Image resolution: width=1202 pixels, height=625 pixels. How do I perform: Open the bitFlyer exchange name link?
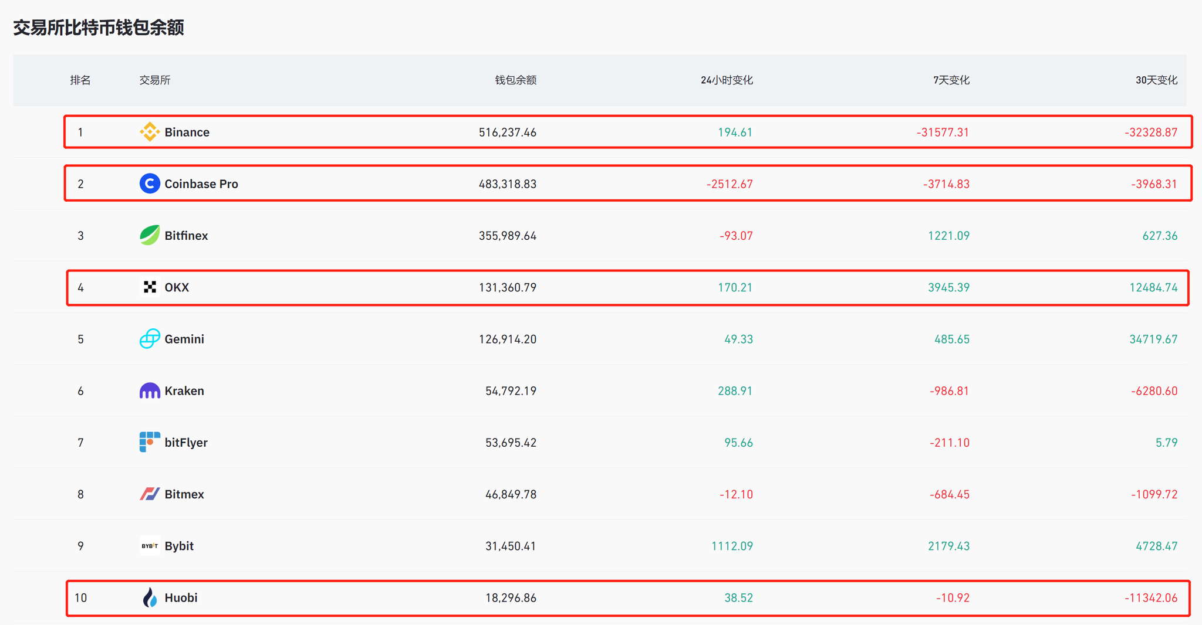(x=186, y=442)
